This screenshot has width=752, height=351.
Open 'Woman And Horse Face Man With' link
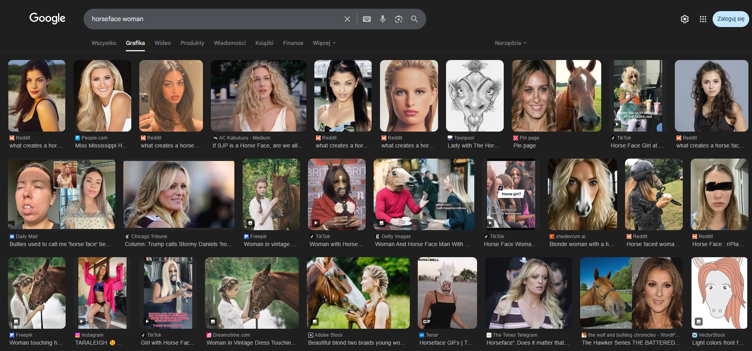click(423, 244)
